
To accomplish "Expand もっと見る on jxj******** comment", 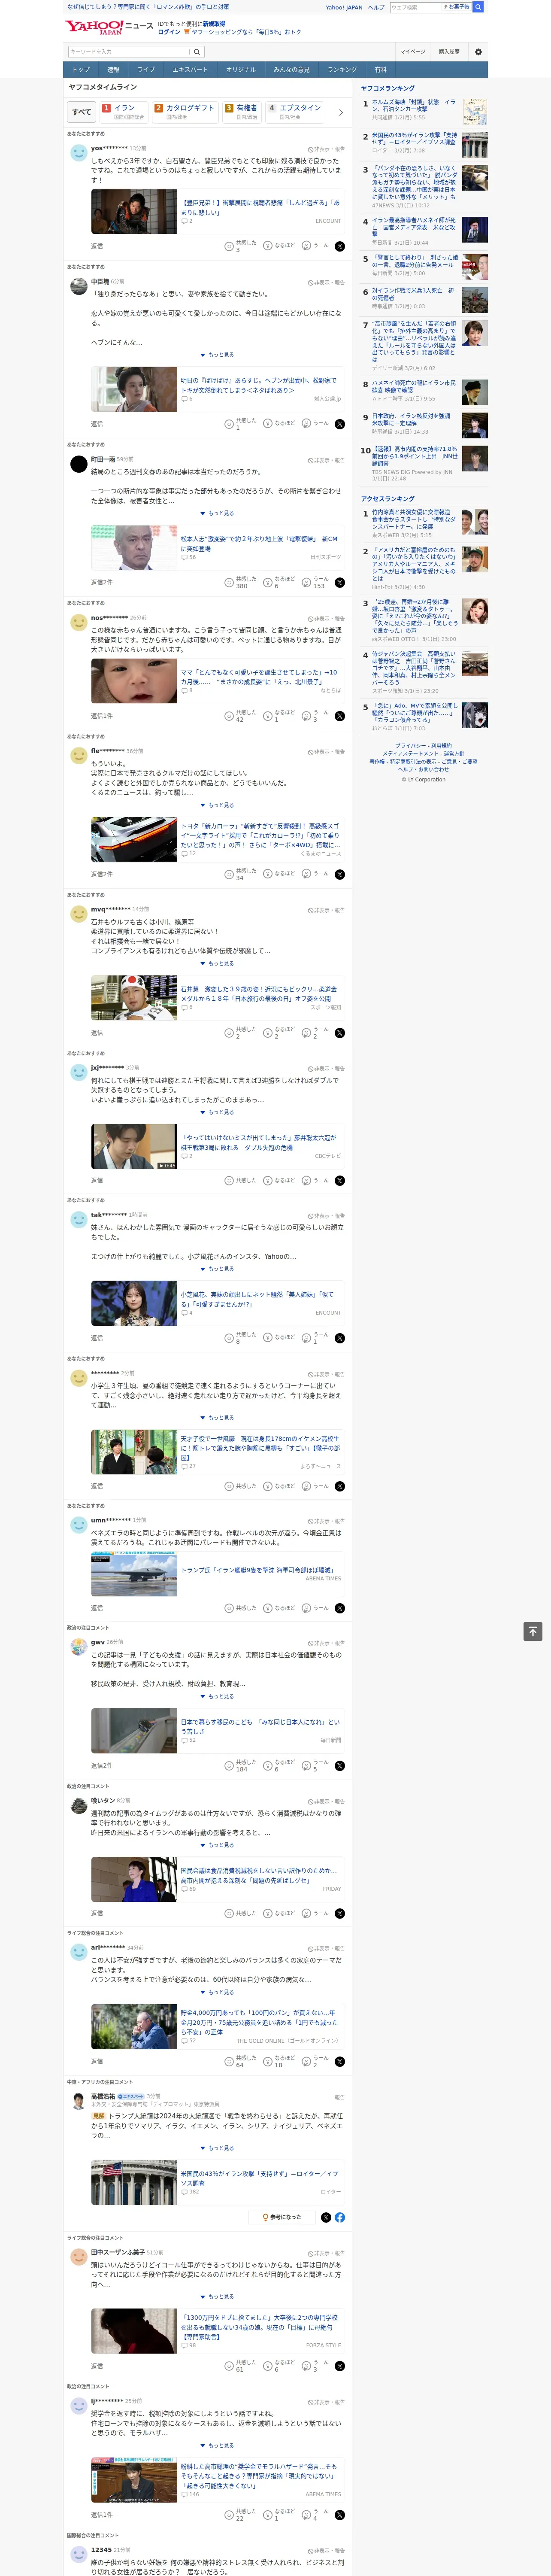I will point(217,1112).
